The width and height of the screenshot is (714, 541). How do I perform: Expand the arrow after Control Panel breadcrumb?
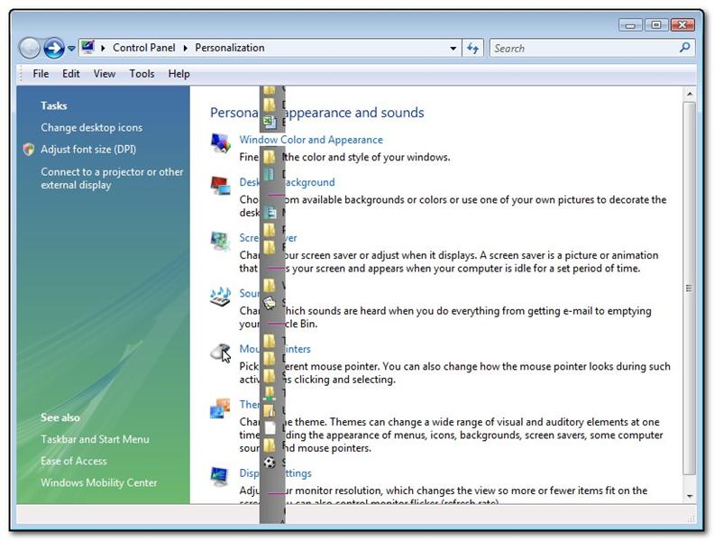pyautogui.click(x=187, y=48)
